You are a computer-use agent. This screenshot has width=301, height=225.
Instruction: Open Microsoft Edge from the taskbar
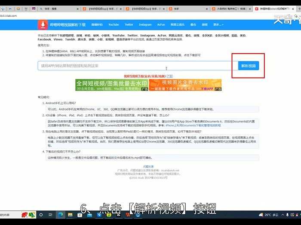[x=61, y=215]
